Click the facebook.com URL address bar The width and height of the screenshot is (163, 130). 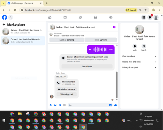[x=48, y=10]
